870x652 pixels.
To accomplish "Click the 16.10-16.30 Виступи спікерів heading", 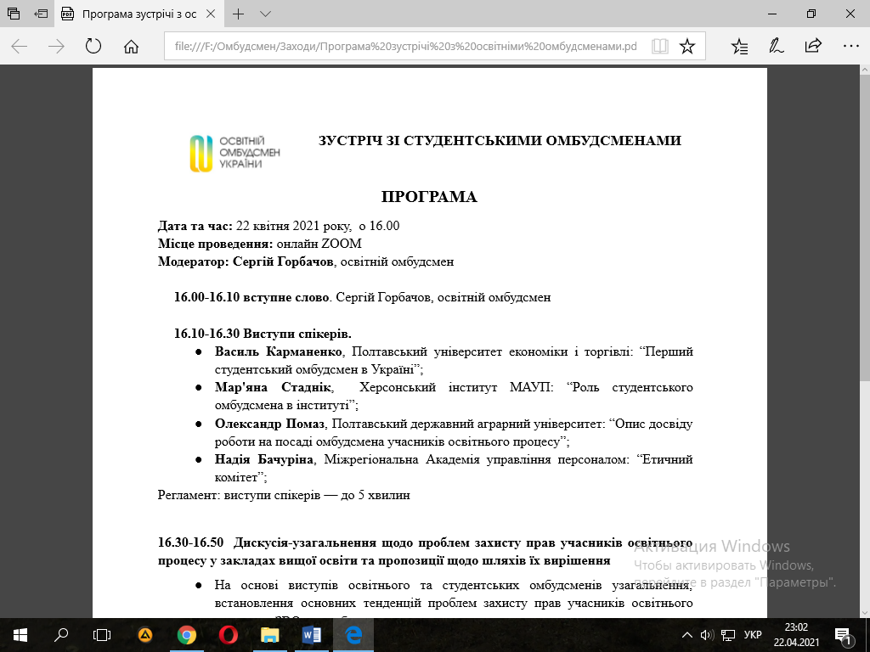I will coord(263,334).
